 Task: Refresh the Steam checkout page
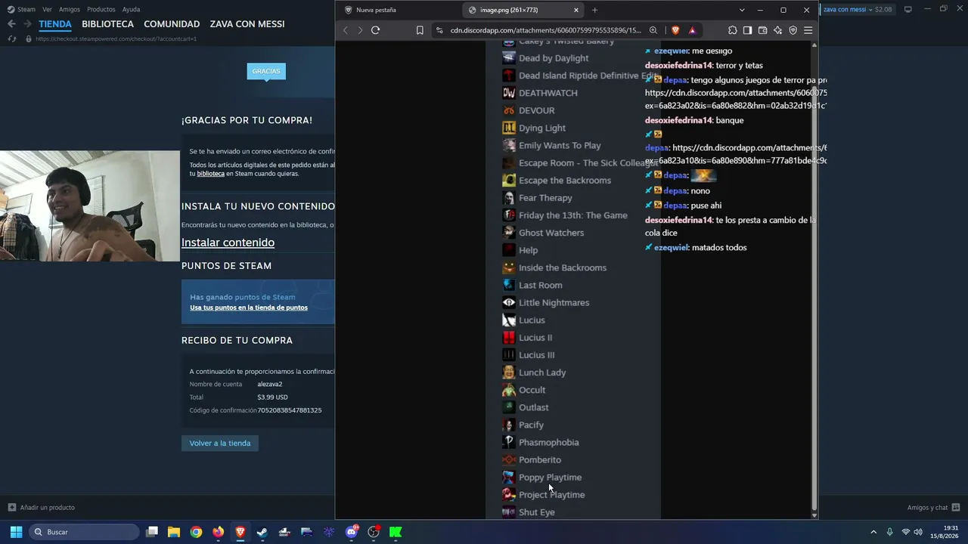11,39
